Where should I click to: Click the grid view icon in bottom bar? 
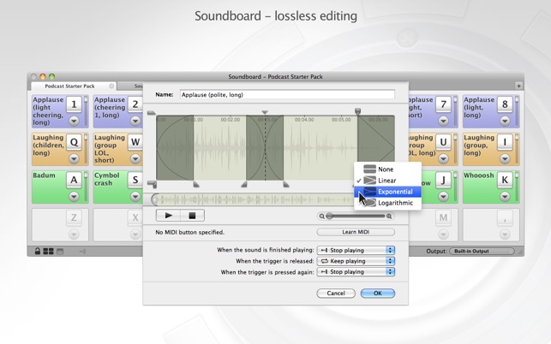(48, 252)
